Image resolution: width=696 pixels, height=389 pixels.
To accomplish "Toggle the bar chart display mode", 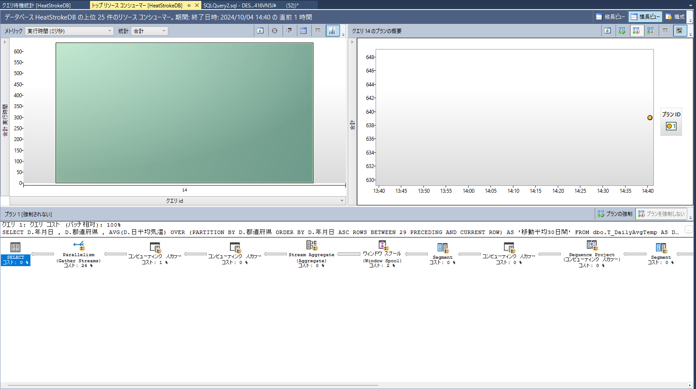I will click(332, 31).
